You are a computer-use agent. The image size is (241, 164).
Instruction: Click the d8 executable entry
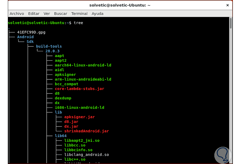pyautogui.click(x=57, y=93)
